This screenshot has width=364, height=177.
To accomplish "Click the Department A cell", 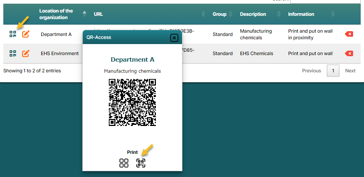I will point(56,34).
